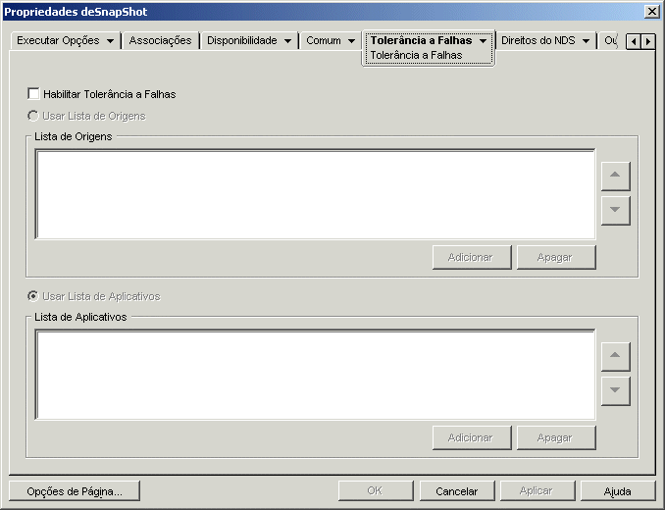Open the Disponibilidade tab dropdown arrow
This screenshot has width=665, height=510.
[287, 41]
